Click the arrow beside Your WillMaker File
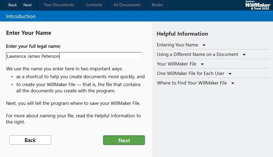This screenshot has width=273, height=157. click(x=202, y=64)
